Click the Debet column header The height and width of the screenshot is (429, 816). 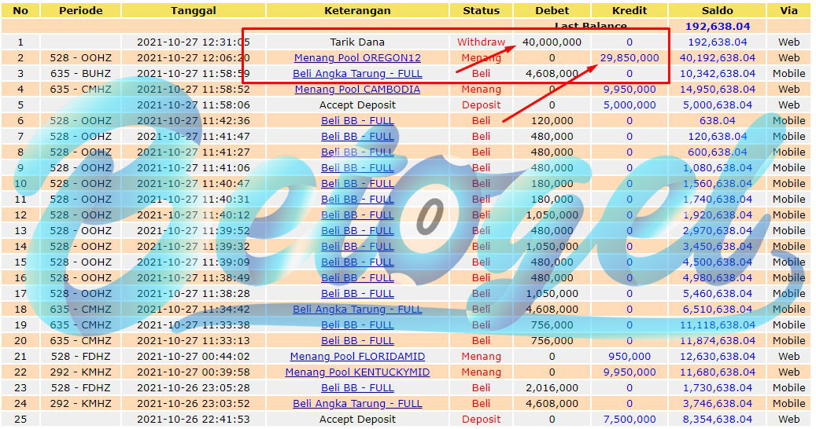point(552,10)
